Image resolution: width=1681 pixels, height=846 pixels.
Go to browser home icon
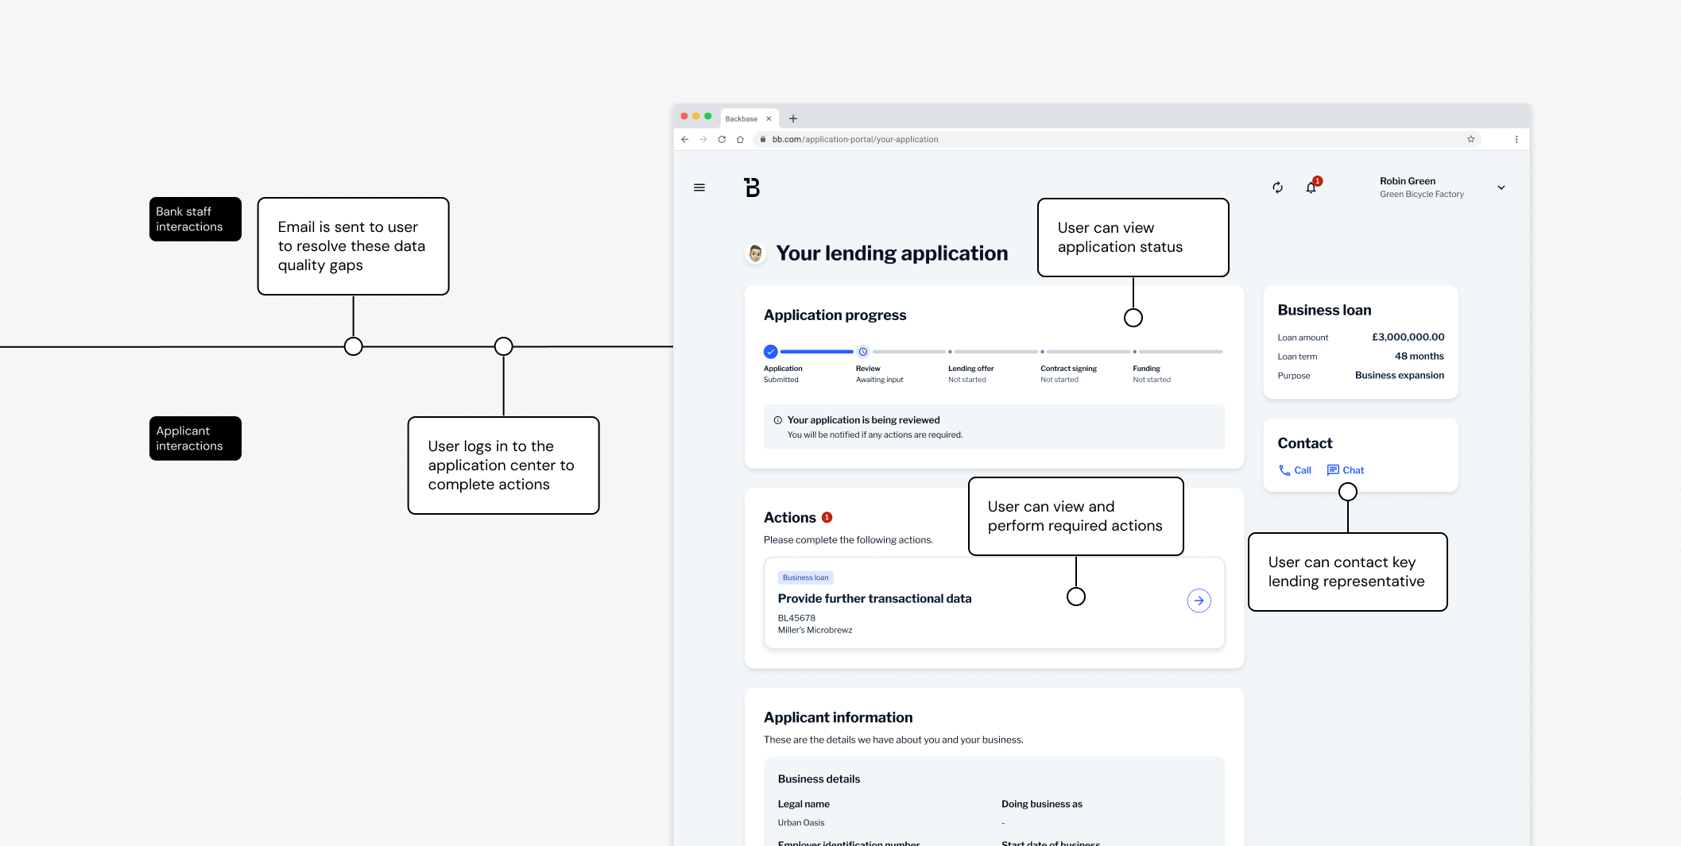740,139
